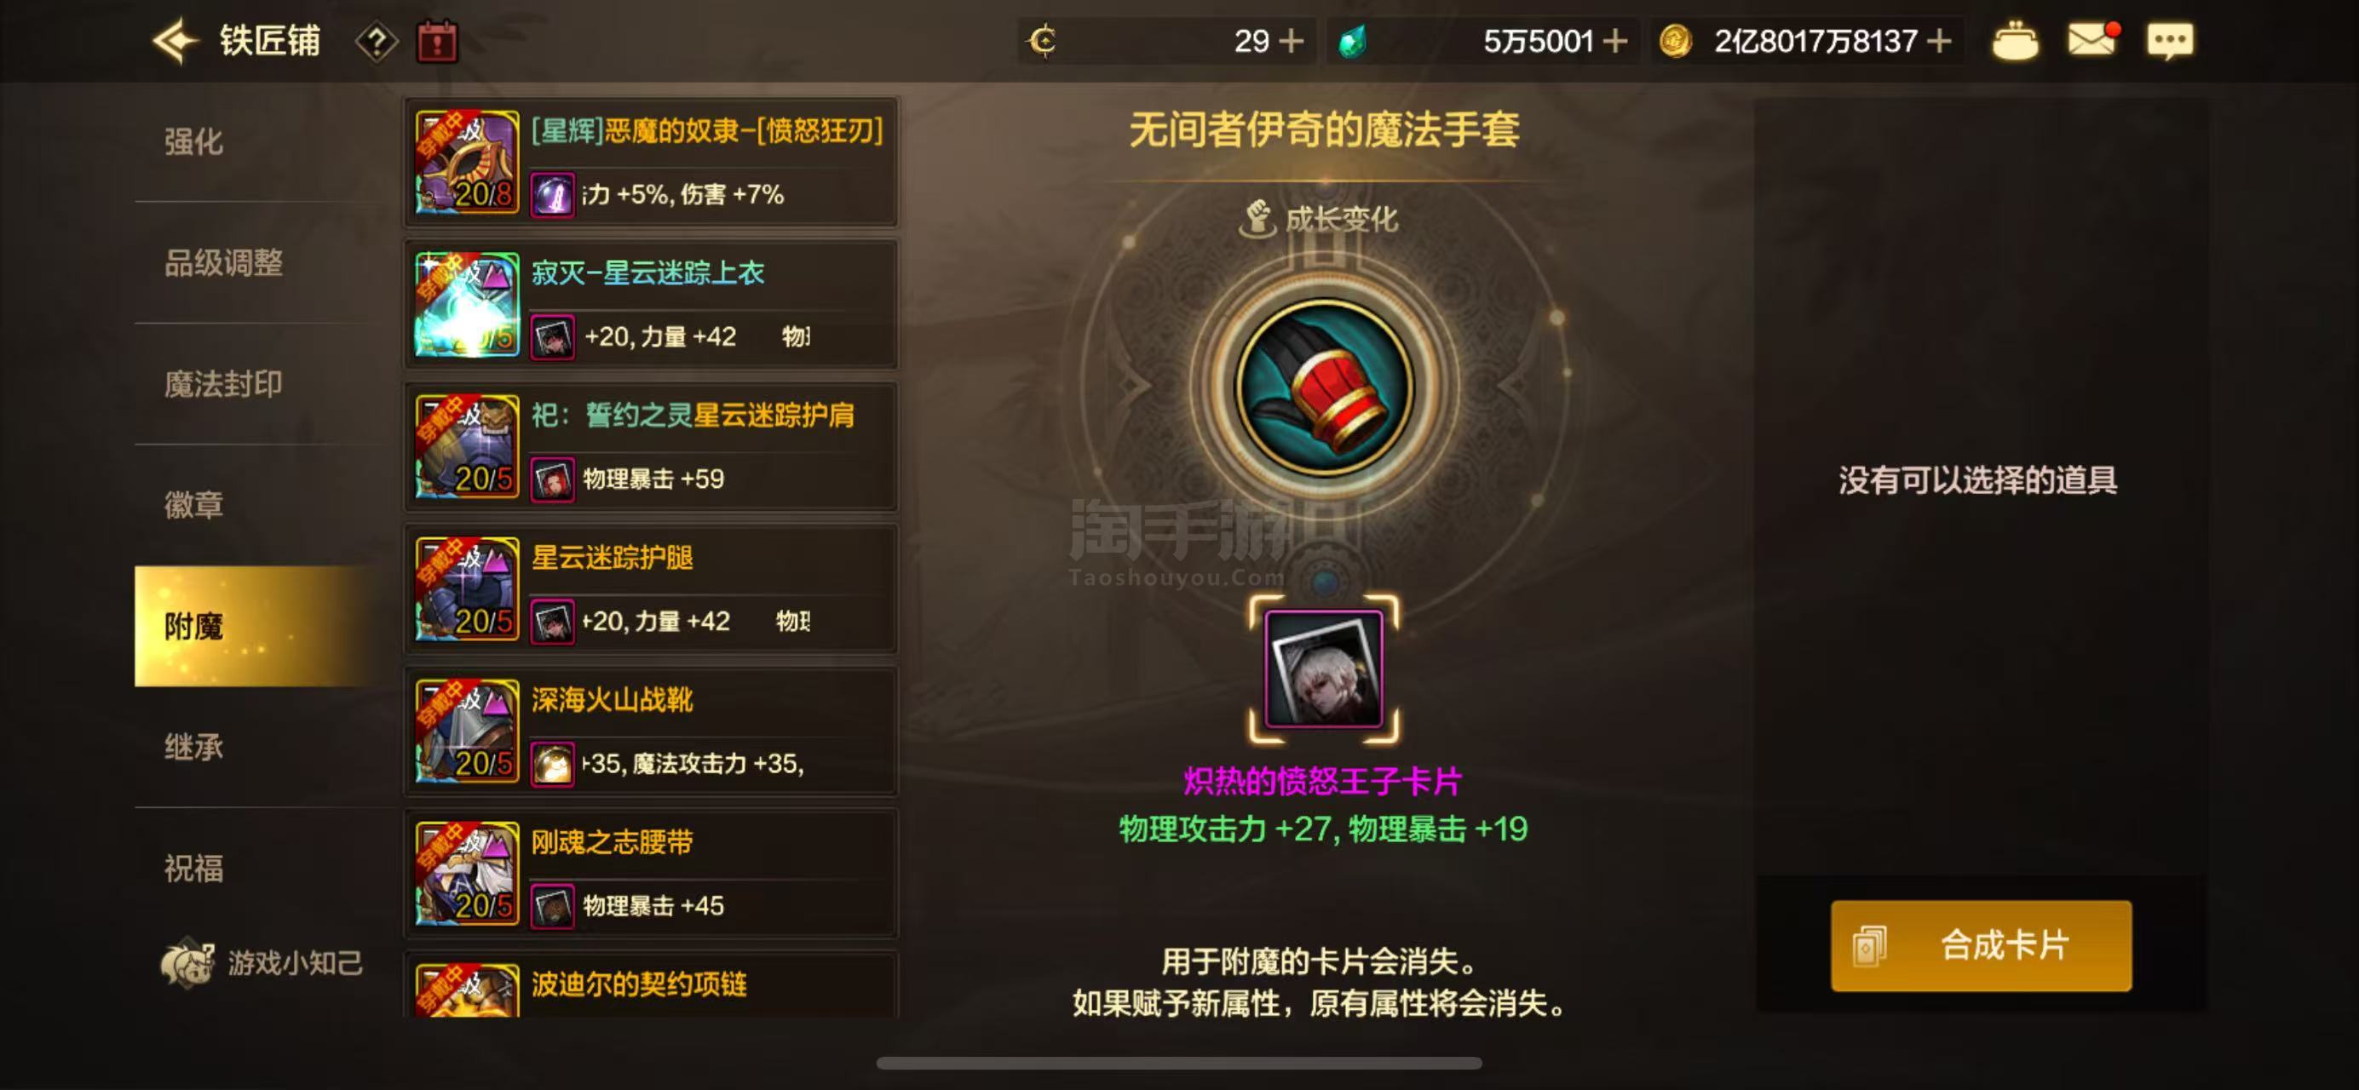Go back using the arrow beside 铁匠铺
2359x1090 pixels.
pyautogui.click(x=175, y=41)
